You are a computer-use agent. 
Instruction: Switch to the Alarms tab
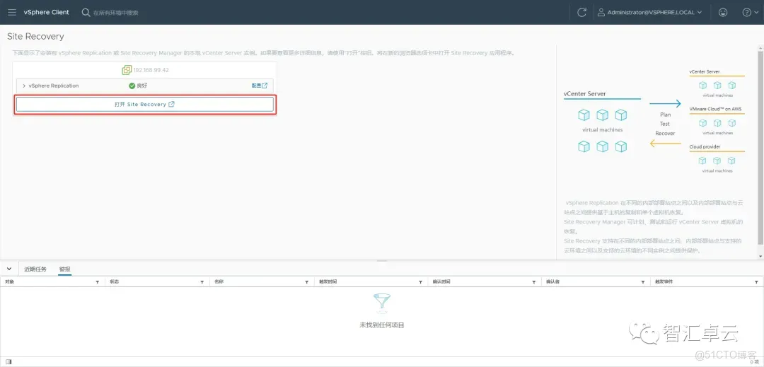pos(65,269)
